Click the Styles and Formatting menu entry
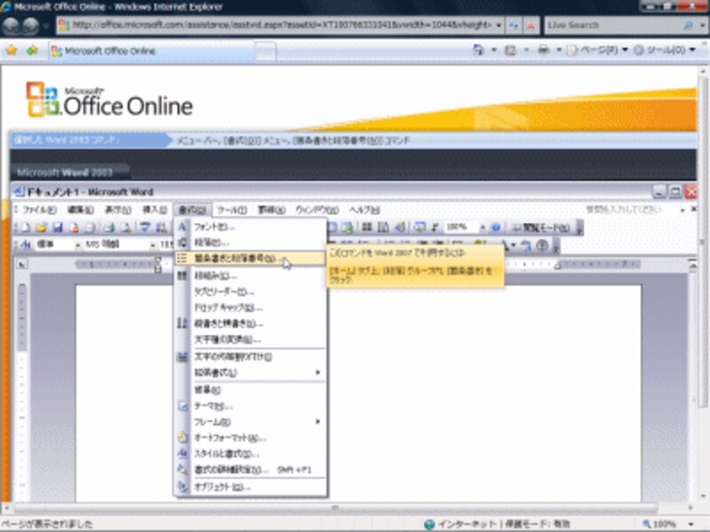 pyautogui.click(x=250, y=454)
